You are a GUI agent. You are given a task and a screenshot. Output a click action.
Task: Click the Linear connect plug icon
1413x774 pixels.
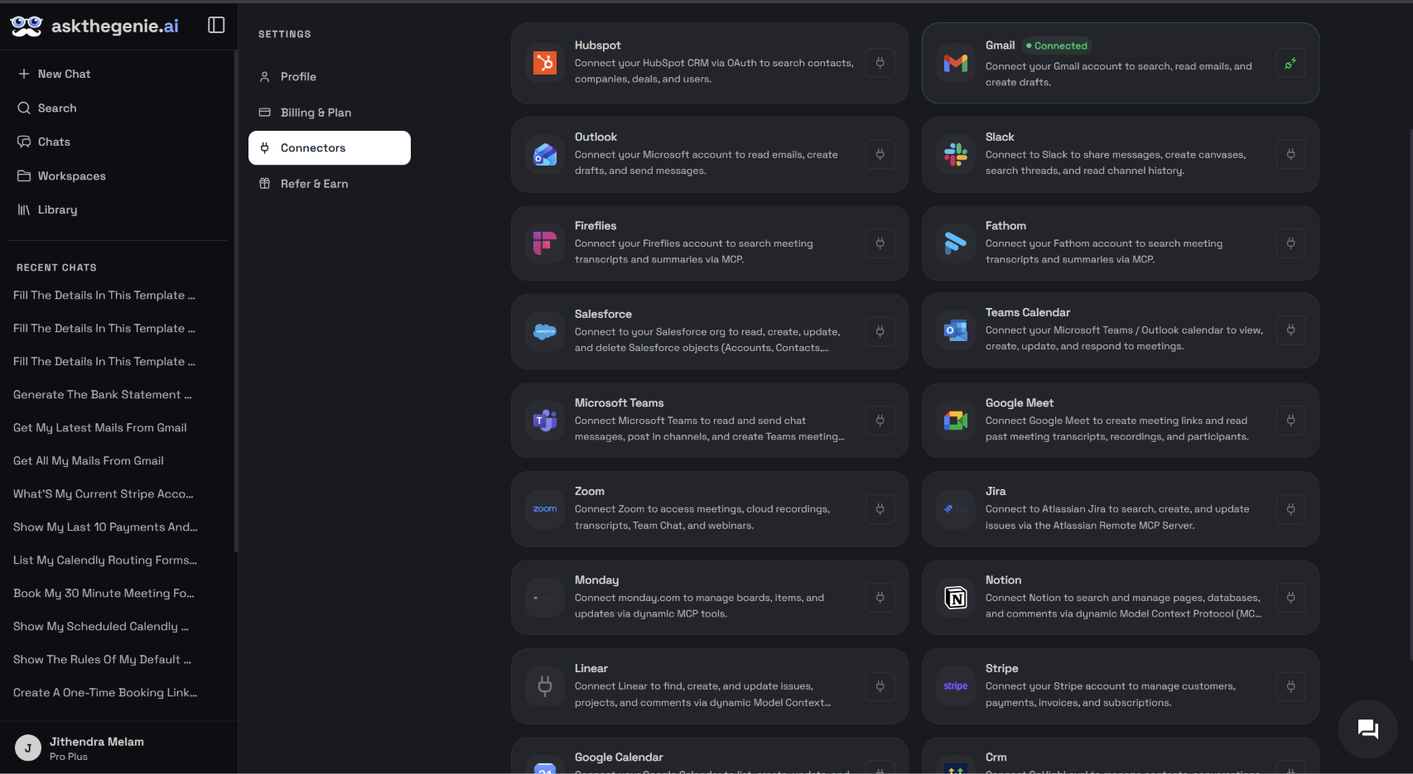pos(880,686)
